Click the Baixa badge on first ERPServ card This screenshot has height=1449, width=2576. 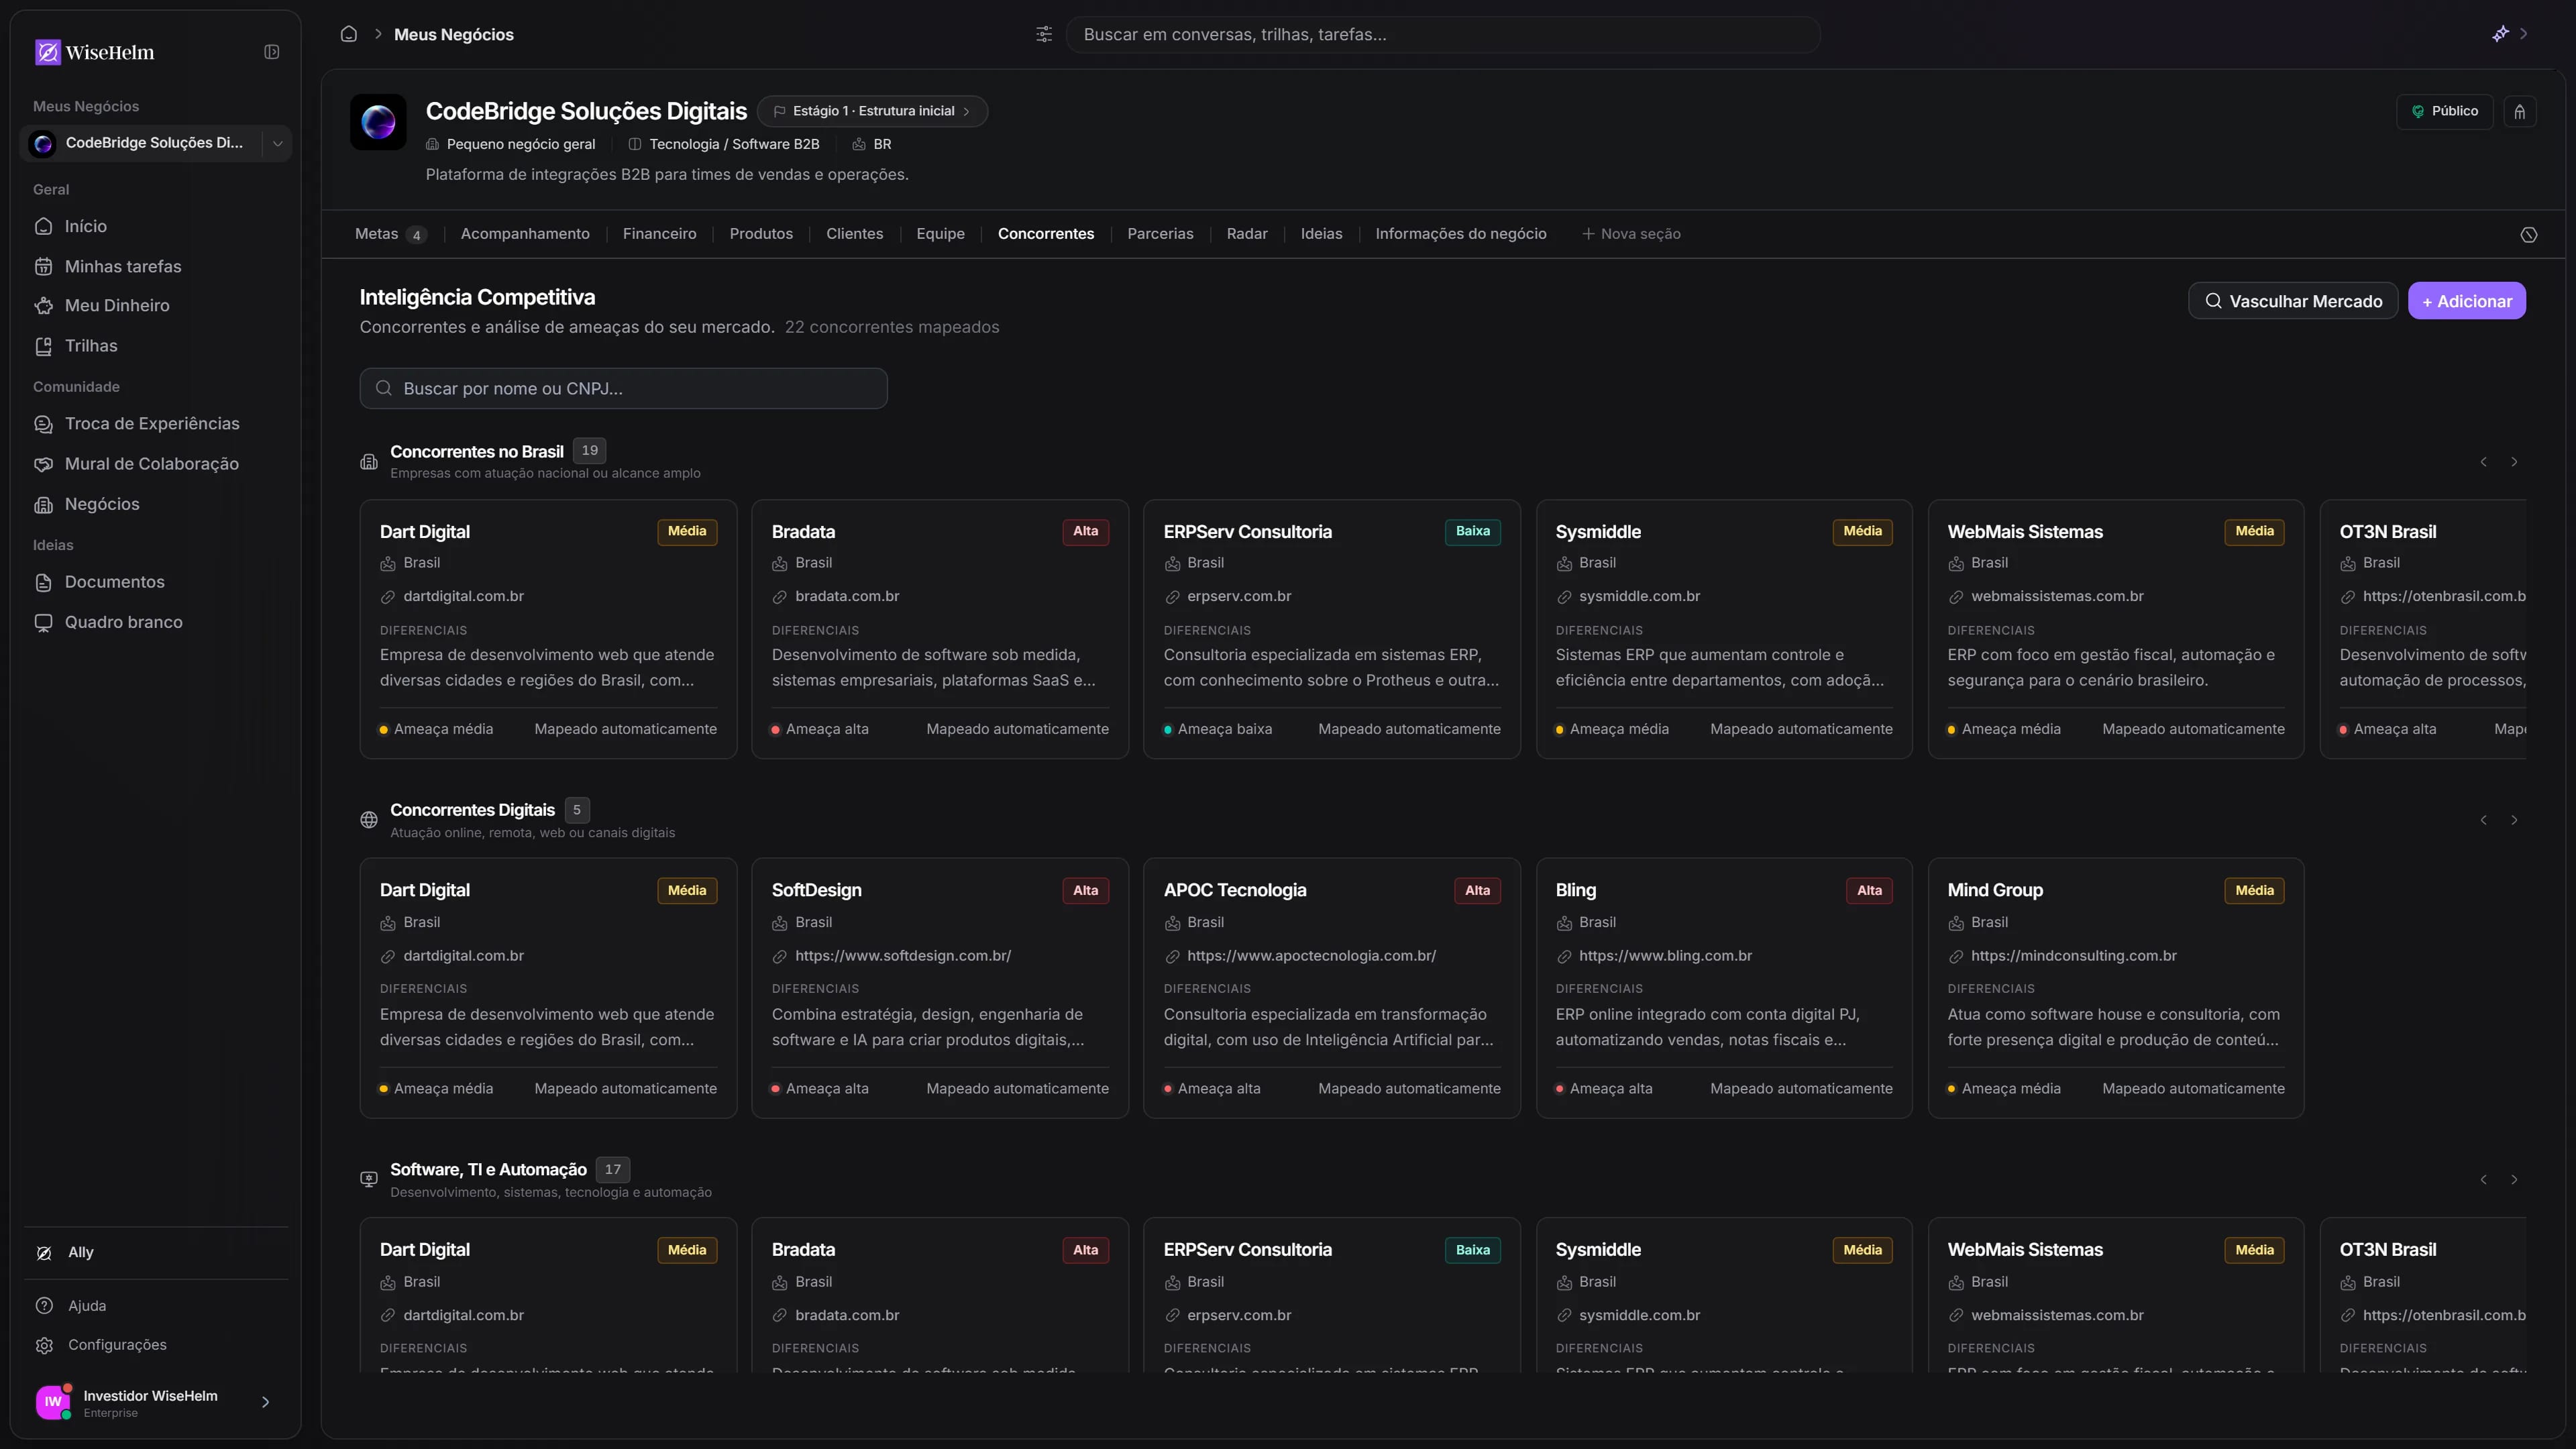click(x=1472, y=531)
